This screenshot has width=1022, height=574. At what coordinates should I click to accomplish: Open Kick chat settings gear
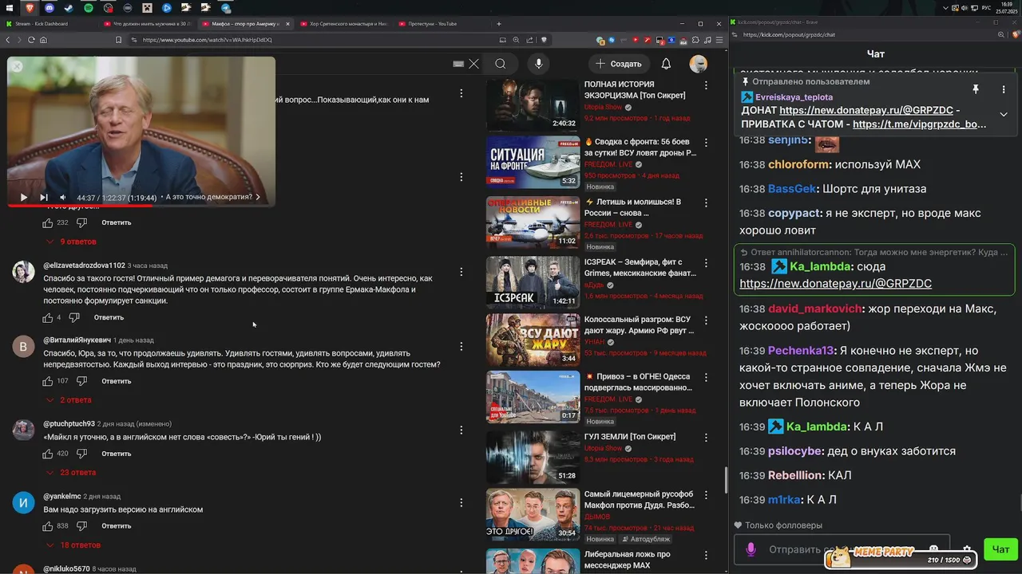pos(967,549)
